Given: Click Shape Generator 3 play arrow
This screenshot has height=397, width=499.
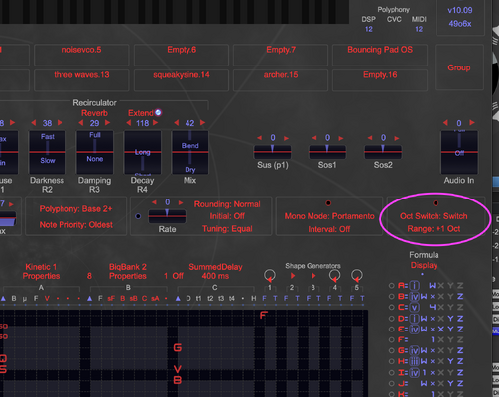Looking at the screenshot, I should coord(313,275).
